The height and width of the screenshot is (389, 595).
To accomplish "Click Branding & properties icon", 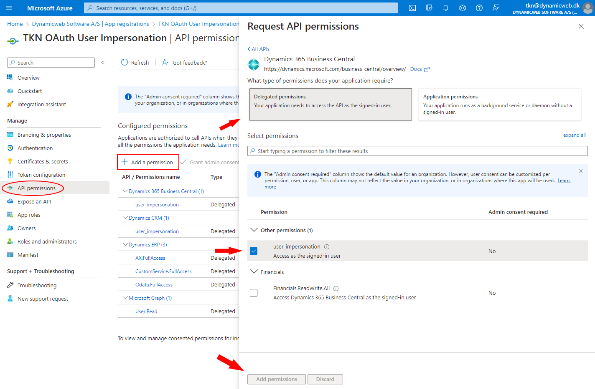I will click(x=10, y=135).
